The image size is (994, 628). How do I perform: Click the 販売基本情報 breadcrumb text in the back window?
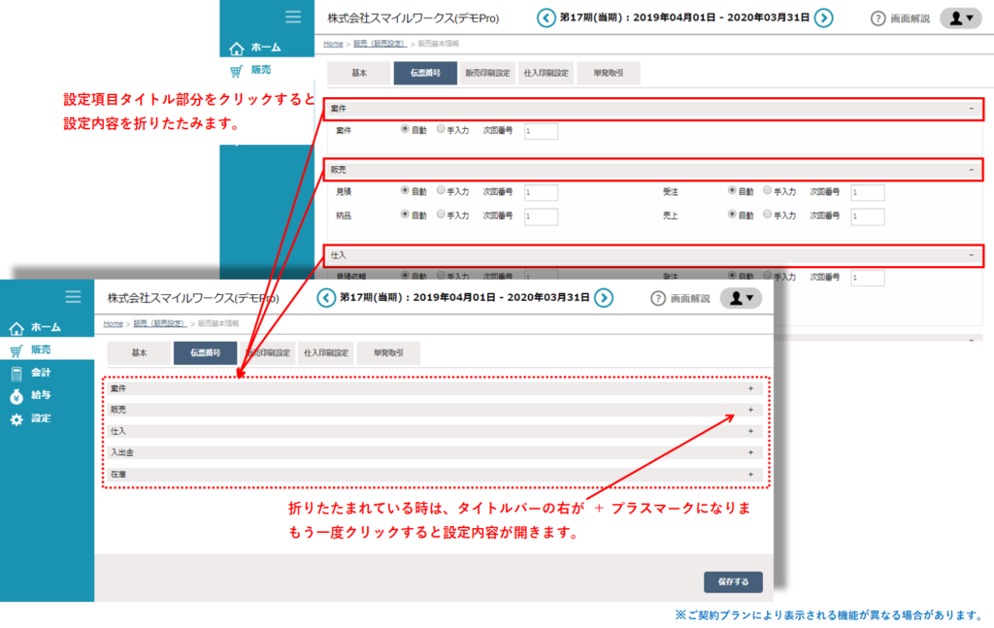[438, 44]
